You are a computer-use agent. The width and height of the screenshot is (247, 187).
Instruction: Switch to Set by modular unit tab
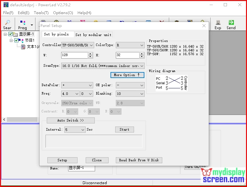tap(93, 35)
